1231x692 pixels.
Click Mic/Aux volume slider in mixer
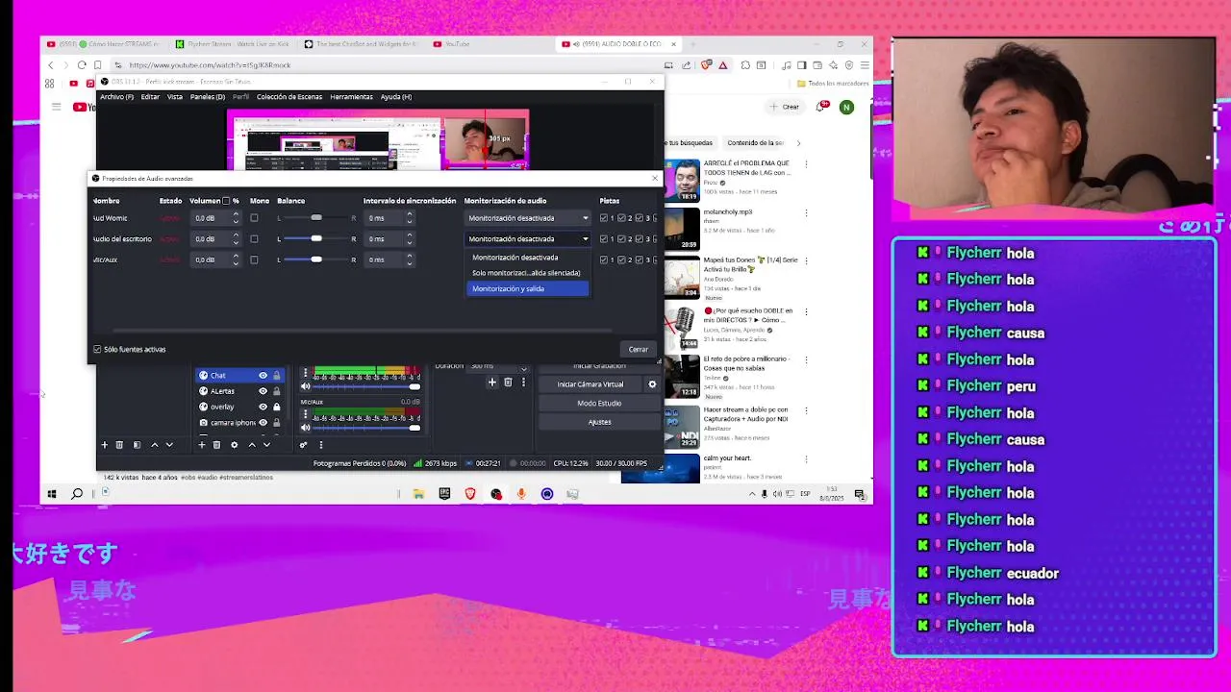pyautogui.click(x=364, y=428)
